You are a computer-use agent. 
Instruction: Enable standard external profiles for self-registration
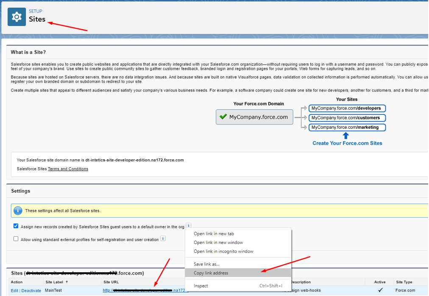coord(16,239)
